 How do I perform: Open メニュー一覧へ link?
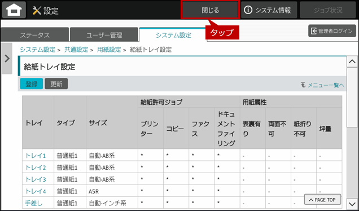point(323,85)
